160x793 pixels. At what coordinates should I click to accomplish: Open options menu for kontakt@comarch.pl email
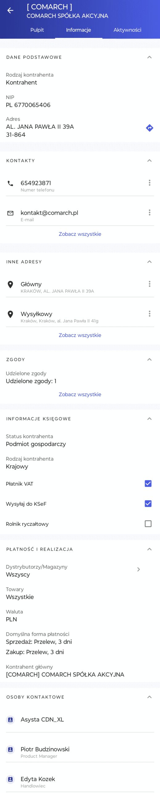click(x=150, y=212)
